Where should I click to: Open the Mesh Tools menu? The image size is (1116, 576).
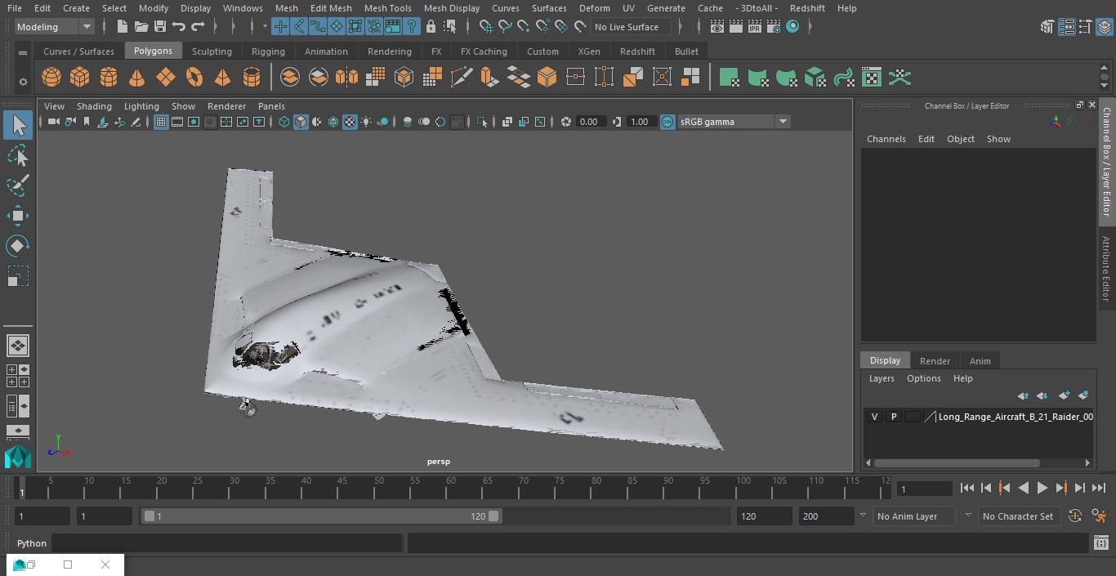[387, 8]
